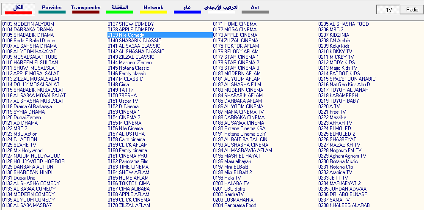The image size is (424, 210).
Task: Pick 0191 Rotana Cinema EGY
Action: point(240,134)
